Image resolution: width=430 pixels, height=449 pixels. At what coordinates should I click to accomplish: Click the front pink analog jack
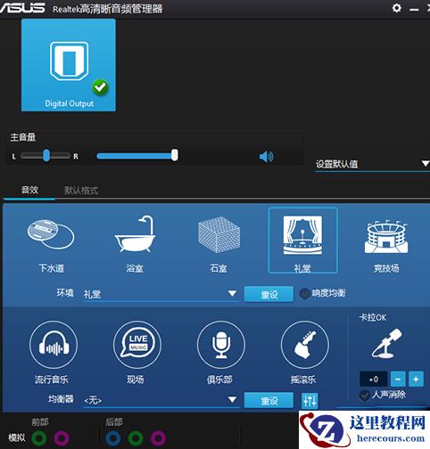(x=62, y=438)
